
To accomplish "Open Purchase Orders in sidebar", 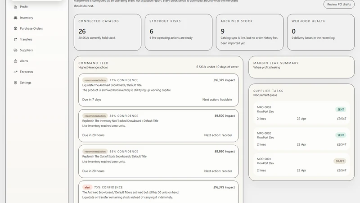I will [x=31, y=28].
